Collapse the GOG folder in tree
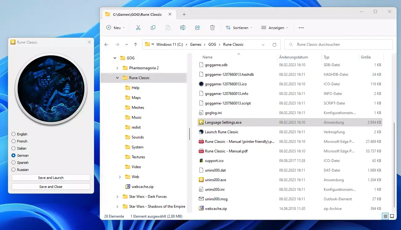This screenshot has height=230, width=401. [115, 58]
